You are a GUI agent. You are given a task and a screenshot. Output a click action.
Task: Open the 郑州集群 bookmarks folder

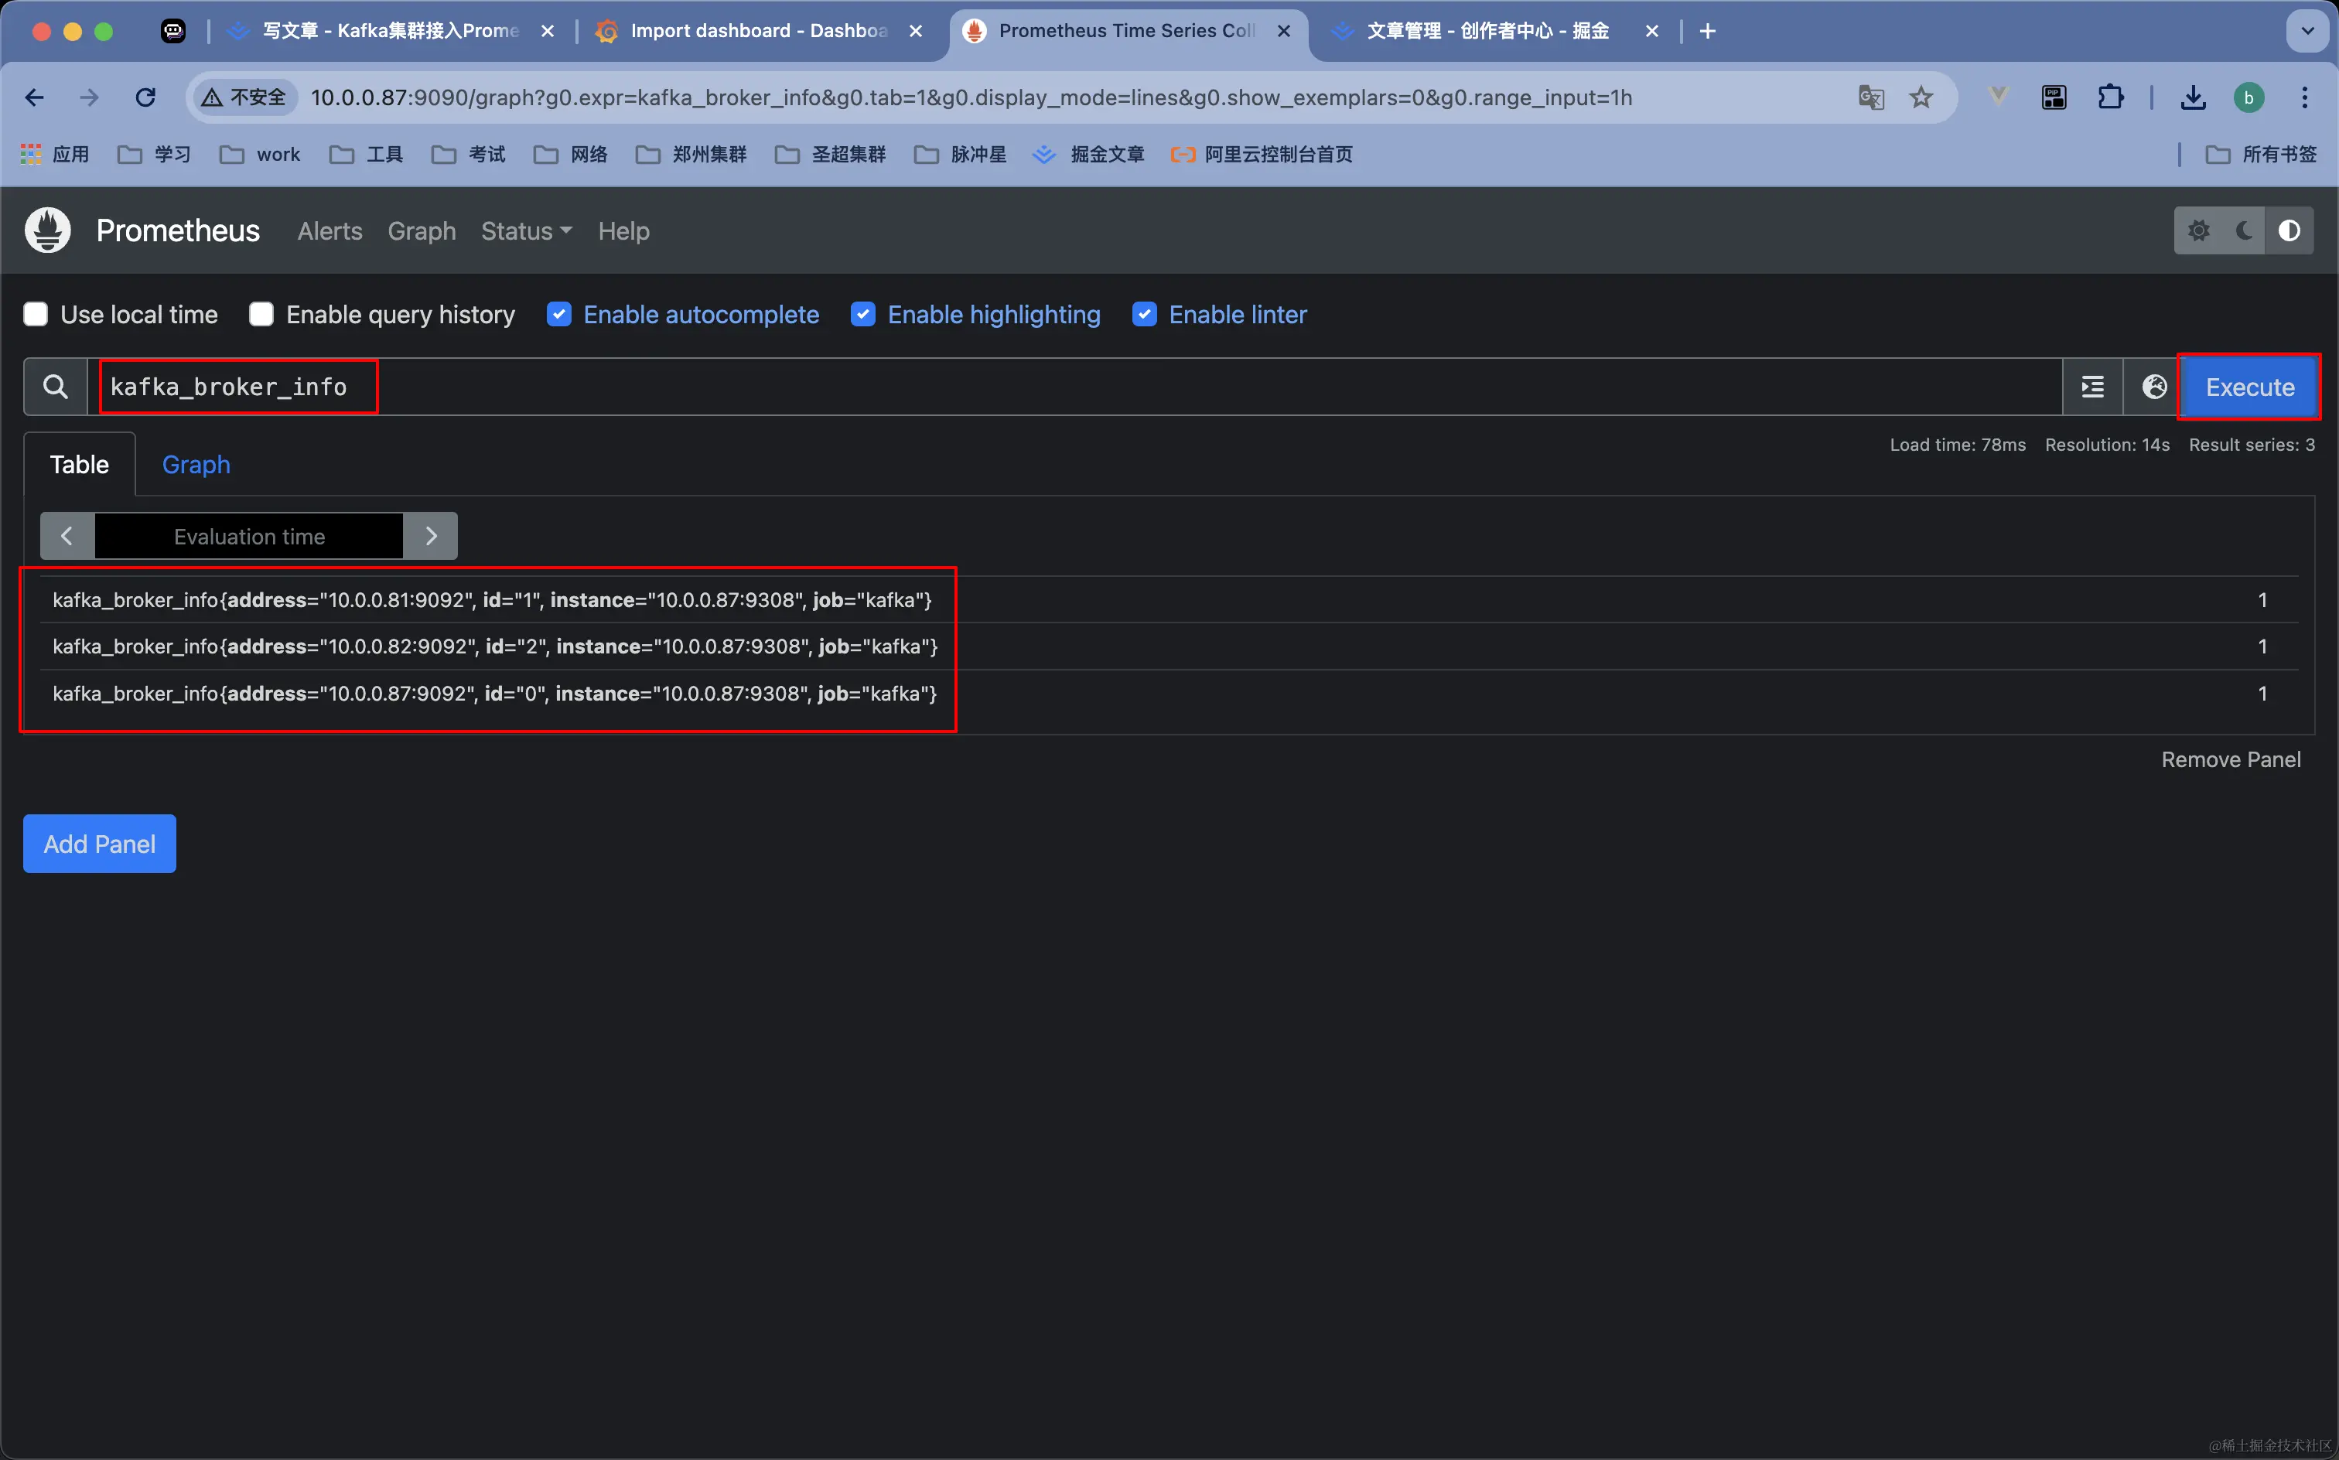tap(691, 155)
